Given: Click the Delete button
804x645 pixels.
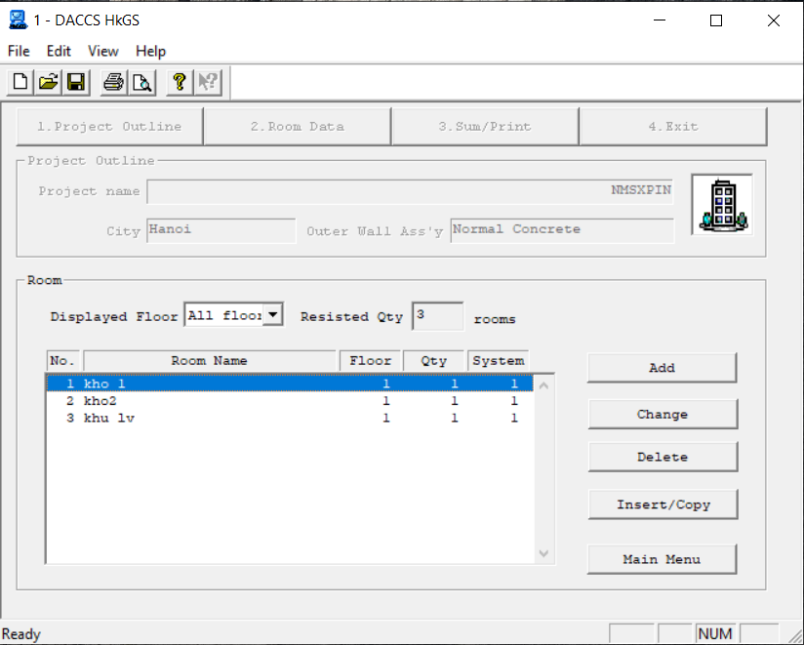Looking at the screenshot, I should [x=662, y=457].
